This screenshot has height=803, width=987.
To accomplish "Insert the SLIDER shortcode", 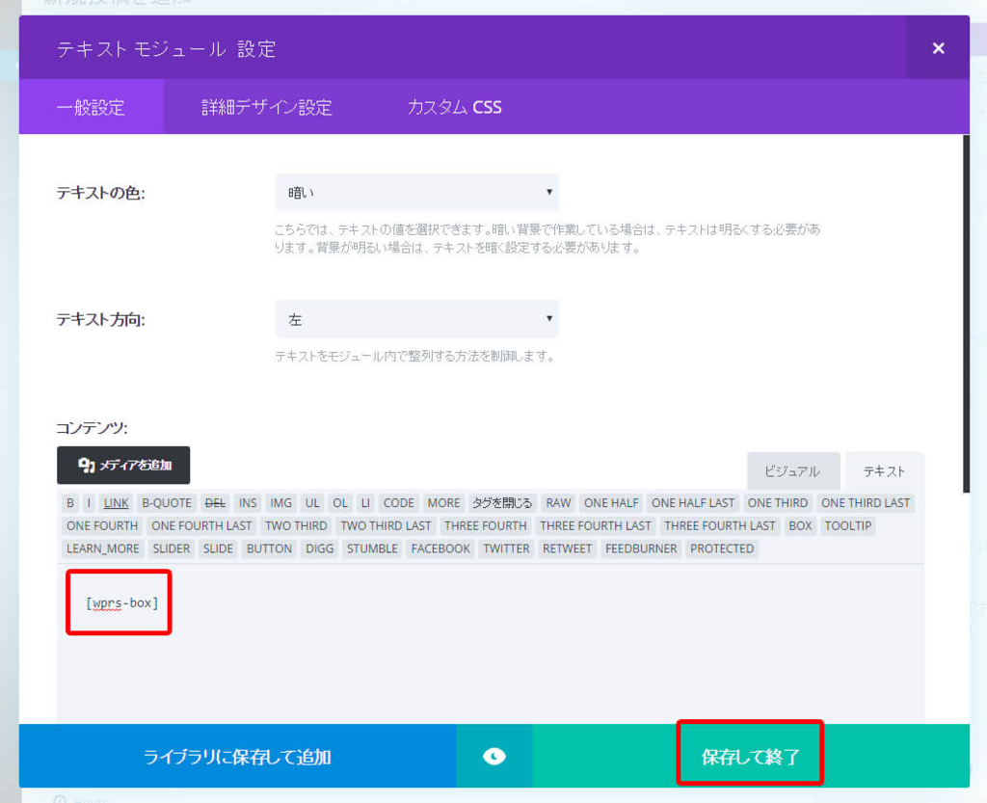I will tap(172, 549).
